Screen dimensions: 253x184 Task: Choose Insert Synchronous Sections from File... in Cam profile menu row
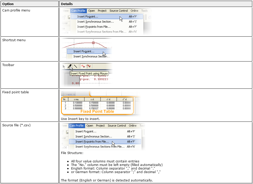tap(107, 32)
